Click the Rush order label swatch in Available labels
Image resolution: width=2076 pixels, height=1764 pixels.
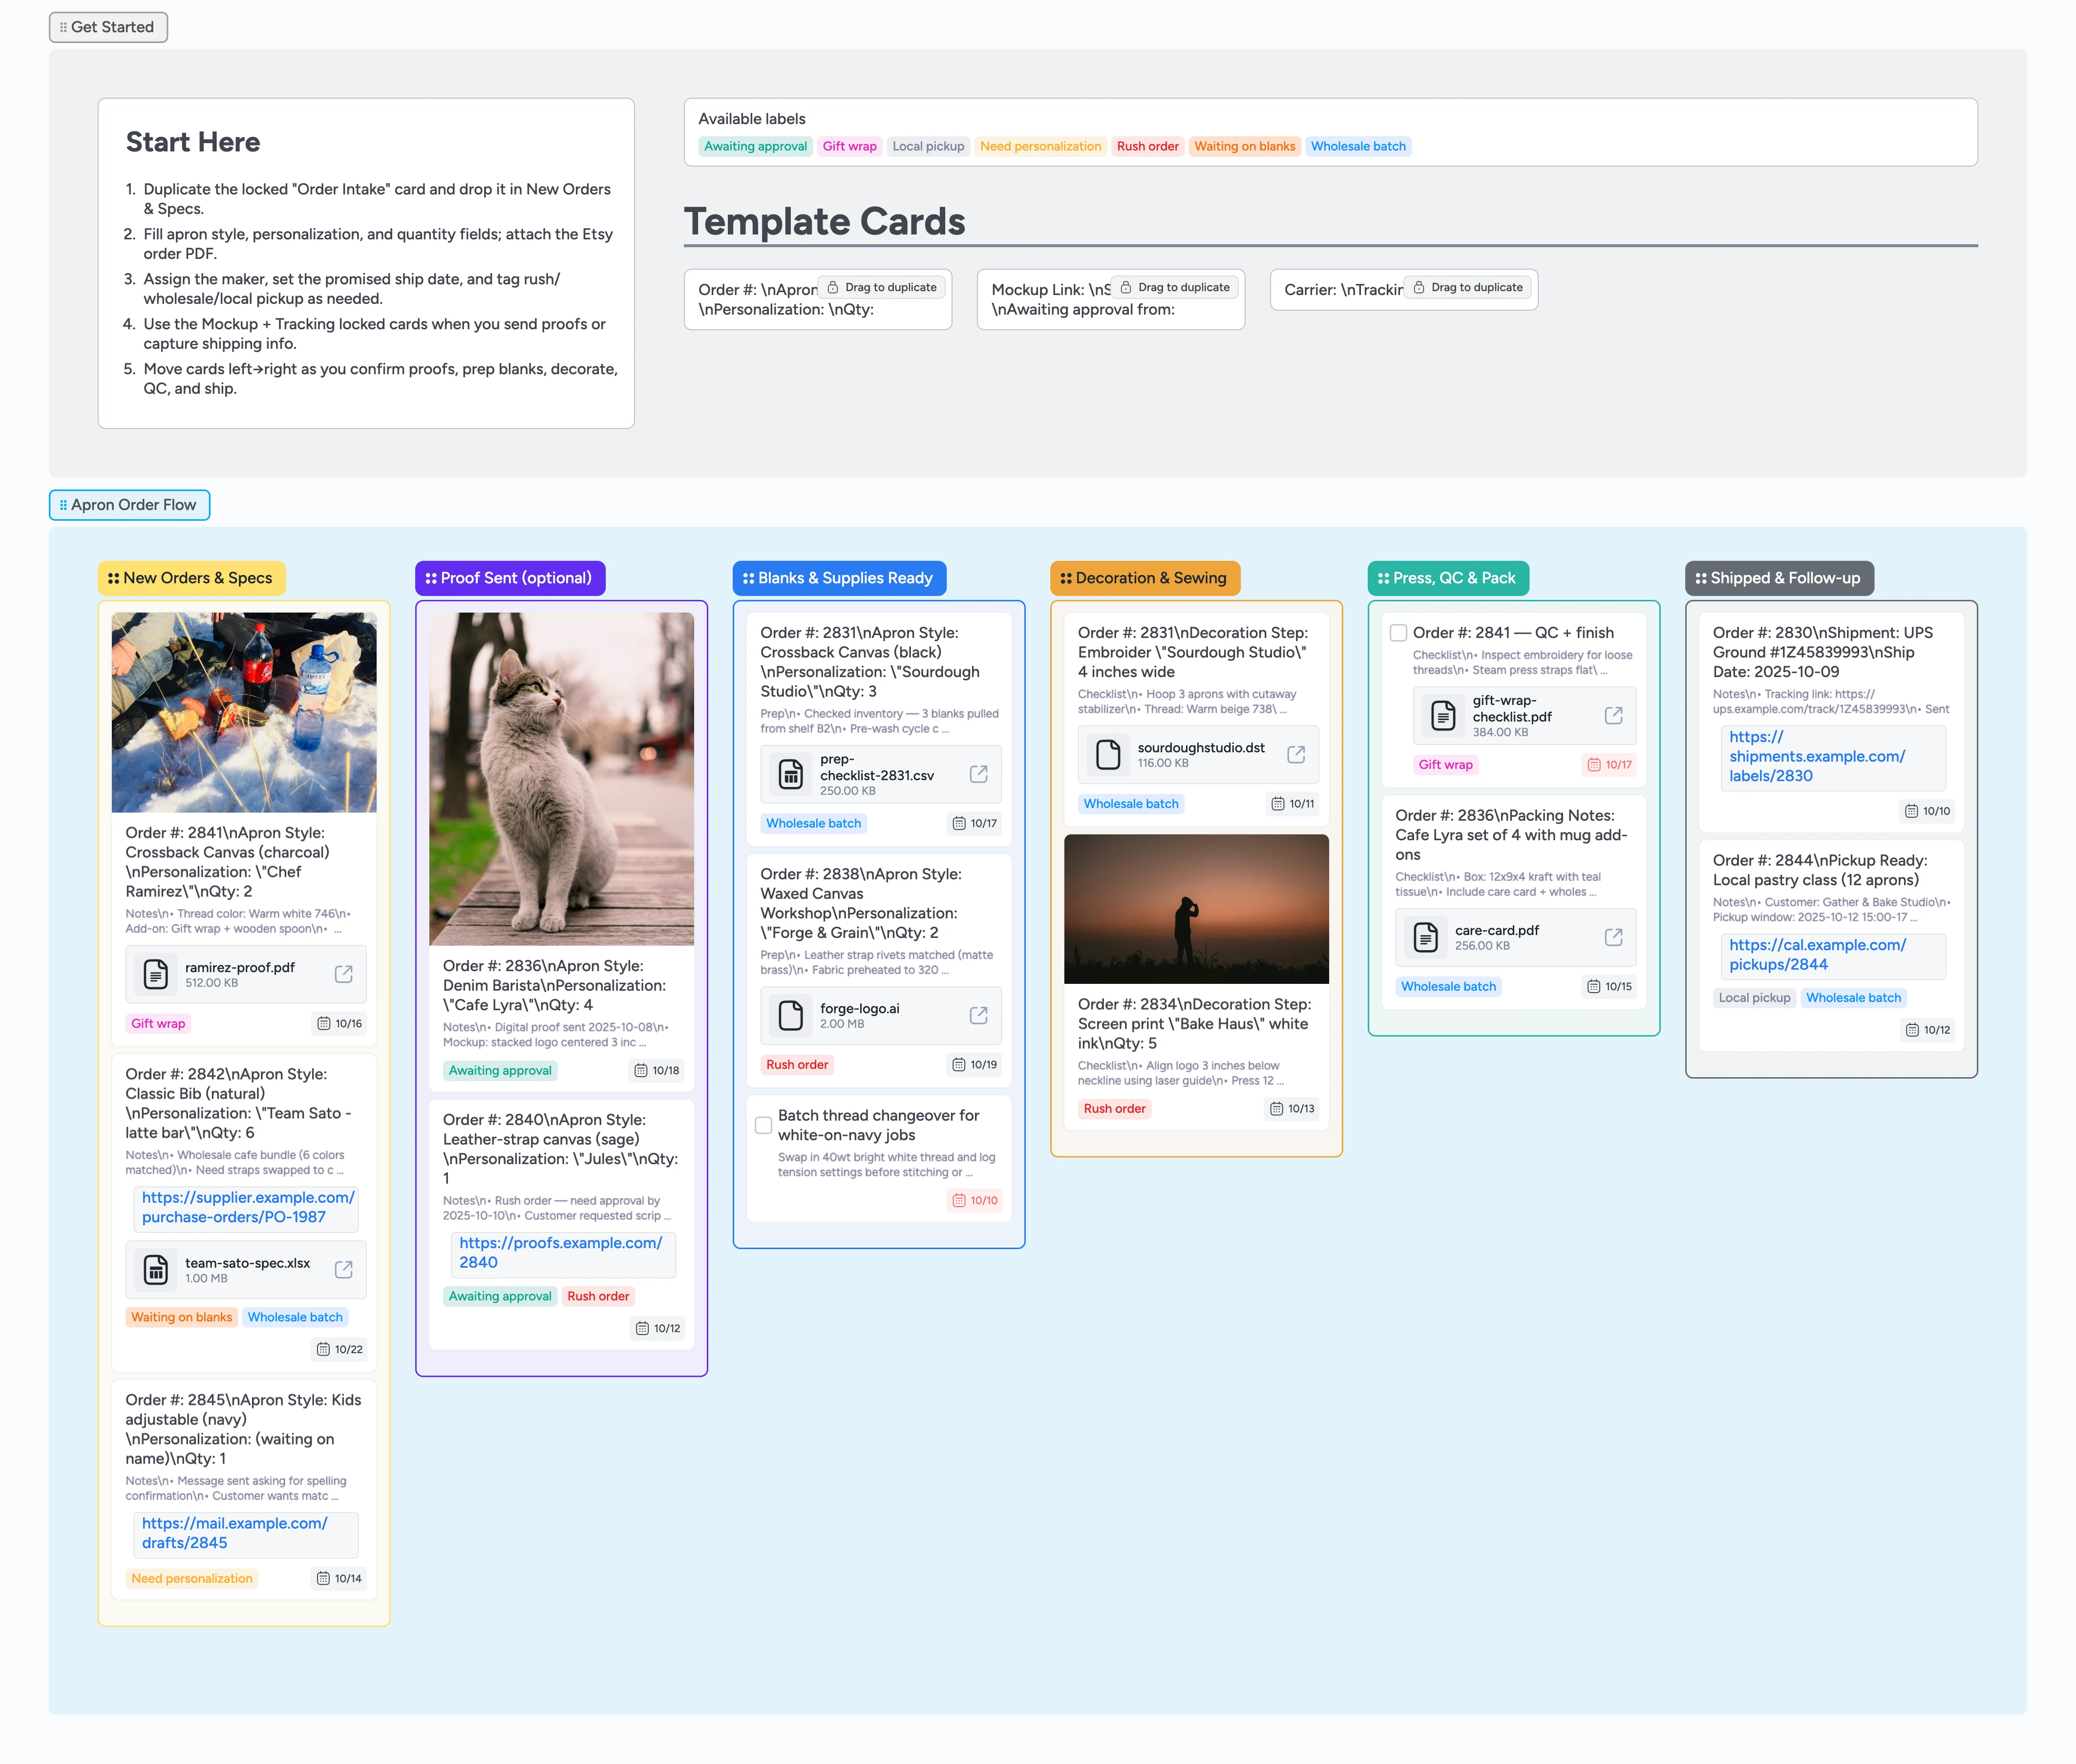coord(1147,146)
